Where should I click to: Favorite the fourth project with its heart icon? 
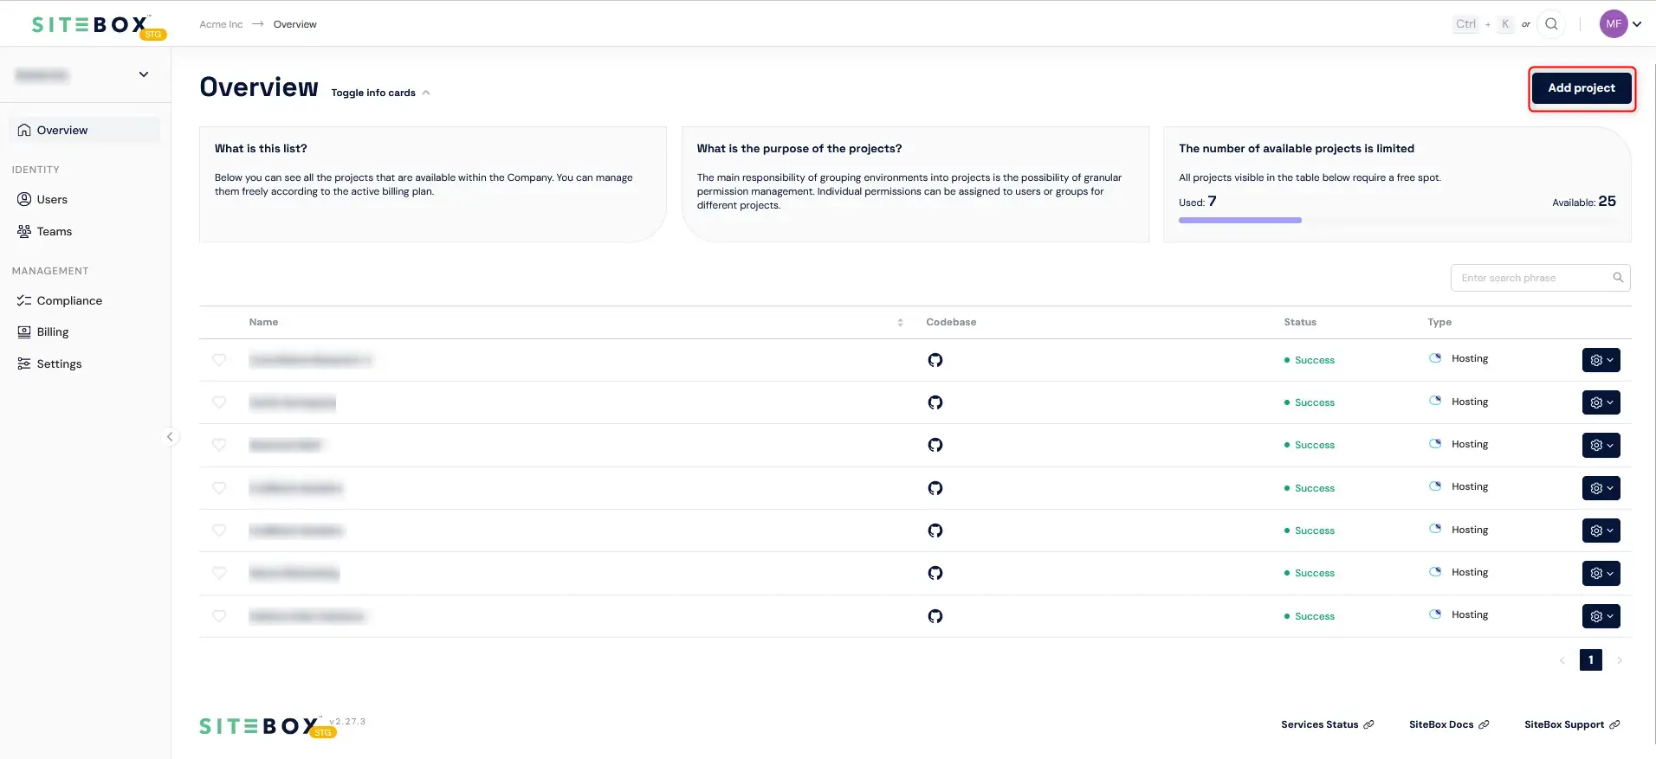[x=219, y=488]
